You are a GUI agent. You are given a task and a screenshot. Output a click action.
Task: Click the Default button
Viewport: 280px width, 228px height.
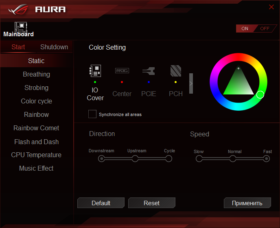tap(101, 203)
